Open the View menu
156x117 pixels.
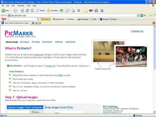[13, 6]
